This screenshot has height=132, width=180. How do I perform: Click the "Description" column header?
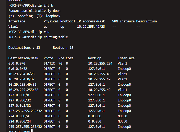(147, 21)
